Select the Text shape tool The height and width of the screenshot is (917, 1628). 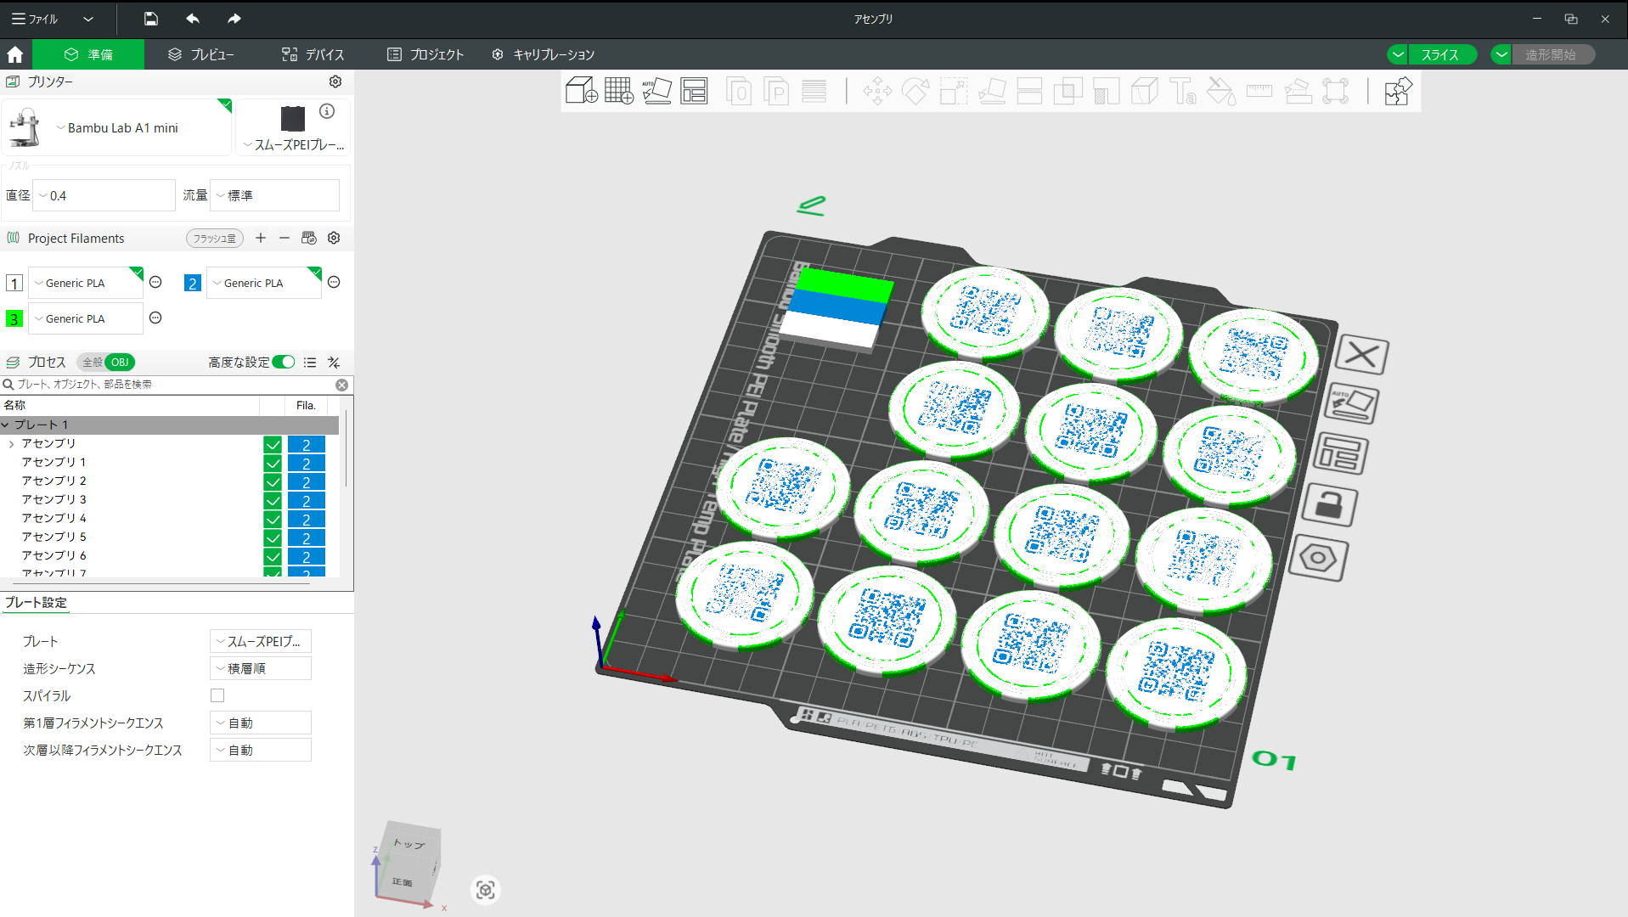1183,91
